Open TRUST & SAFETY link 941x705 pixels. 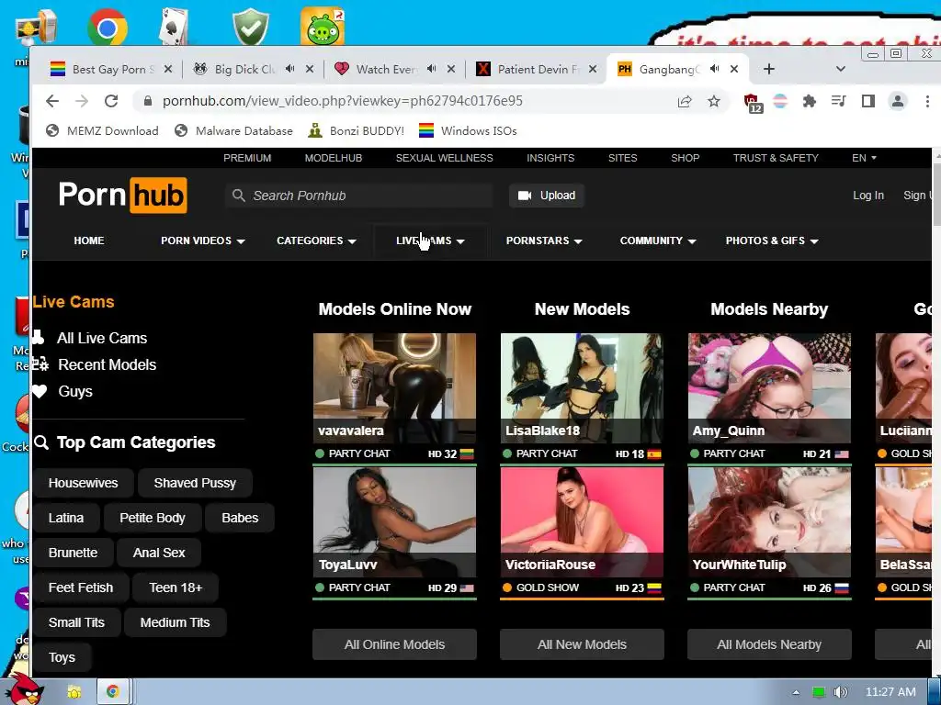(x=776, y=158)
